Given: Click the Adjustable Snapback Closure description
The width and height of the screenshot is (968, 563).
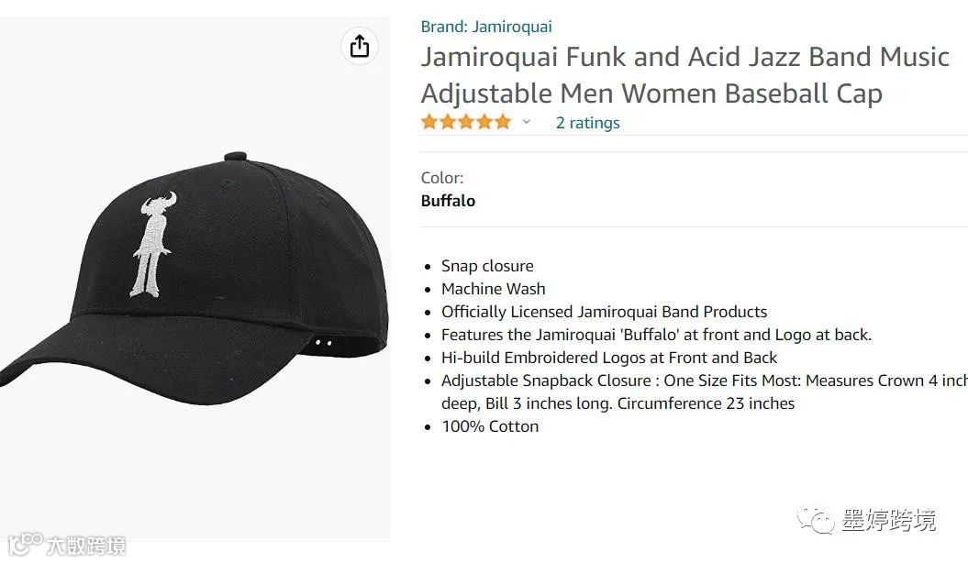Looking at the screenshot, I should click(x=705, y=392).
